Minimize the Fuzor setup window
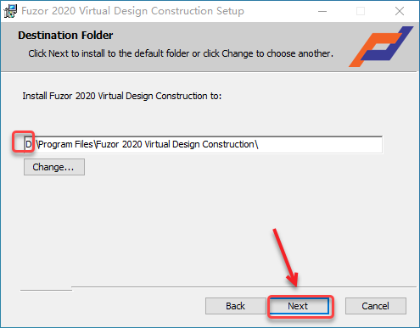The image size is (420, 328). (322, 11)
